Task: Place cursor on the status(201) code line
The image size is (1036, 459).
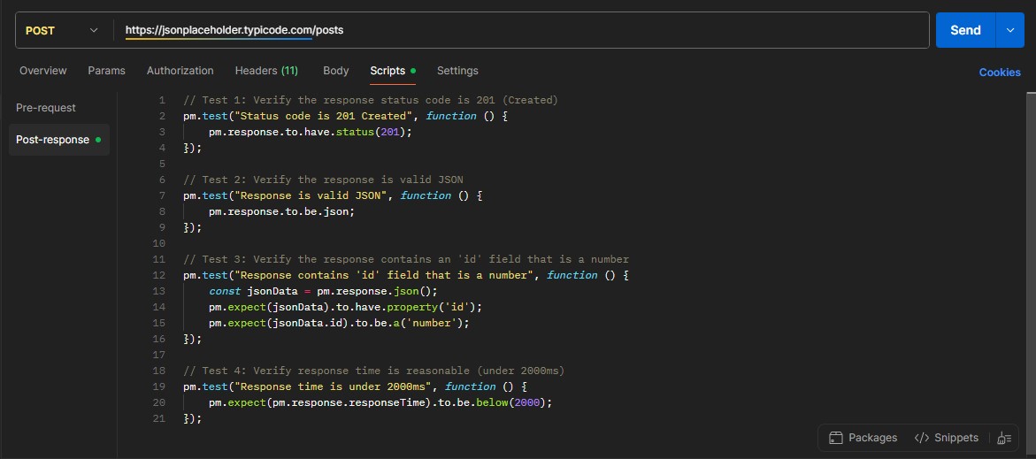Action: pyautogui.click(x=311, y=132)
